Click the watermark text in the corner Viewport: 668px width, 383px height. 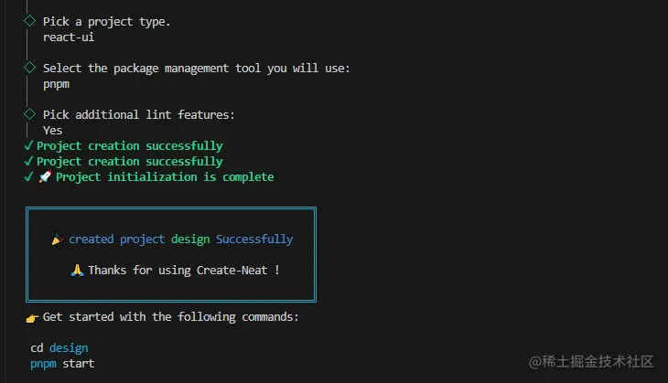[591, 362]
